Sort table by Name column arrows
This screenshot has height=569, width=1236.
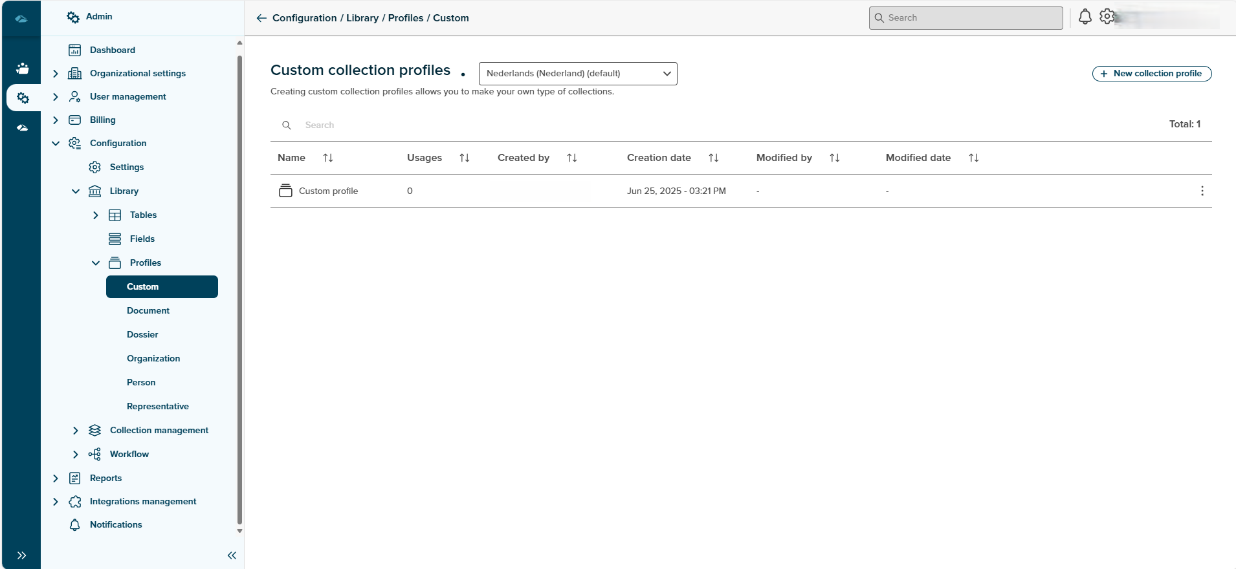click(328, 158)
